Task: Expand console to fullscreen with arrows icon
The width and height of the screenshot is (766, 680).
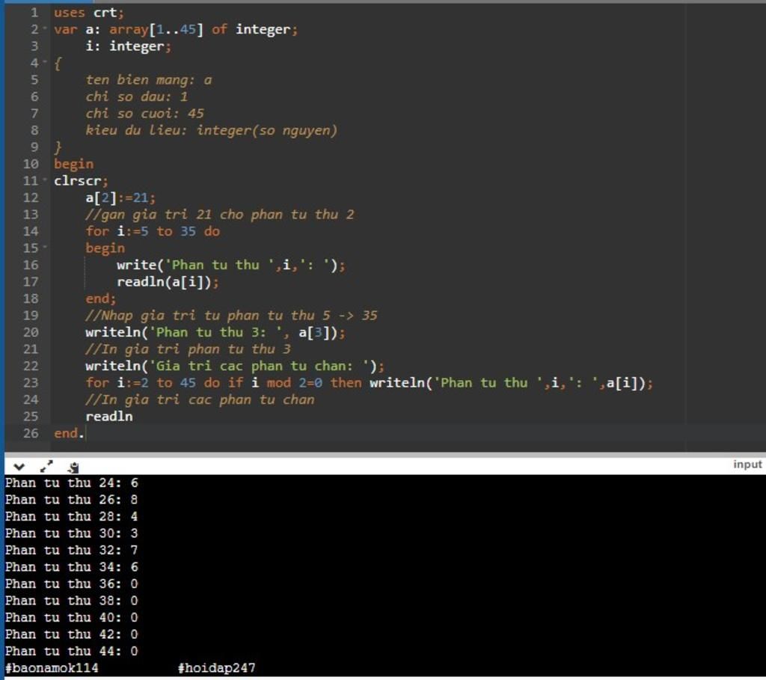Action: pyautogui.click(x=46, y=467)
